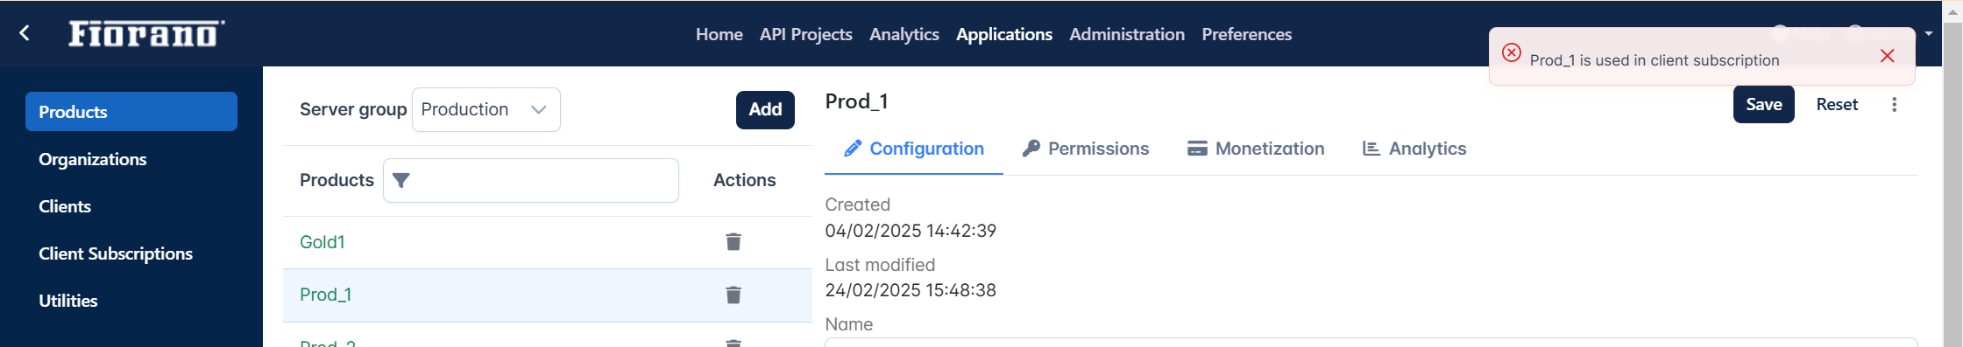Click the trash icon for Prod_1
The height and width of the screenshot is (347, 1963).
[733, 295]
